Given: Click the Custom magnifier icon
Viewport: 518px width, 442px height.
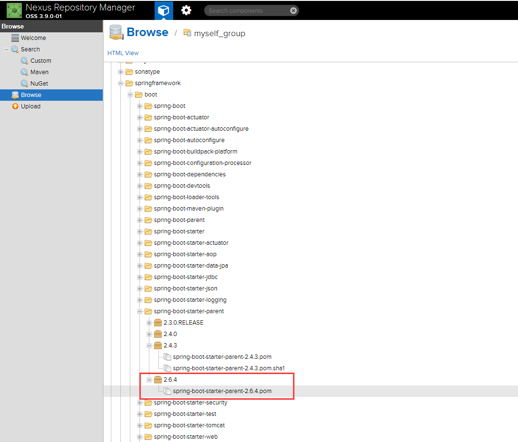Looking at the screenshot, I should (x=24, y=61).
